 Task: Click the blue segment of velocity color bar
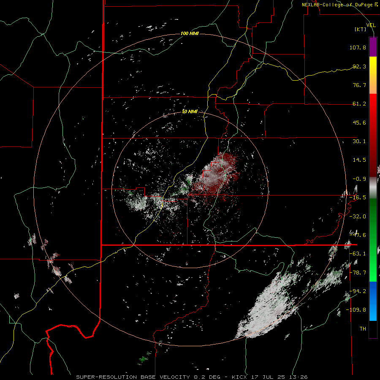pyautogui.click(x=373, y=301)
